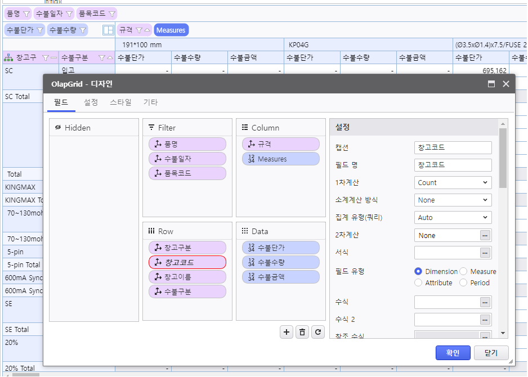Click the add field plus button
The width and height of the screenshot is (528, 377).
click(x=286, y=332)
